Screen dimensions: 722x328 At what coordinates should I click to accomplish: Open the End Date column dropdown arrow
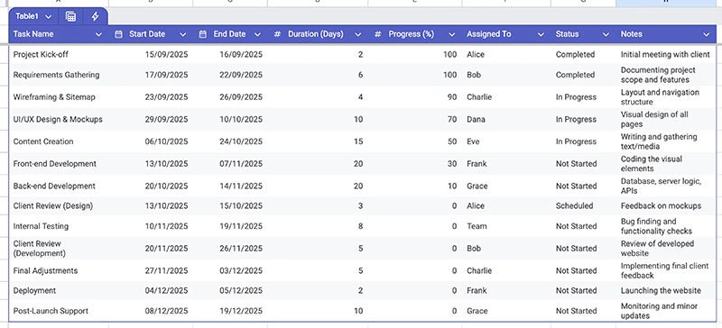(257, 34)
